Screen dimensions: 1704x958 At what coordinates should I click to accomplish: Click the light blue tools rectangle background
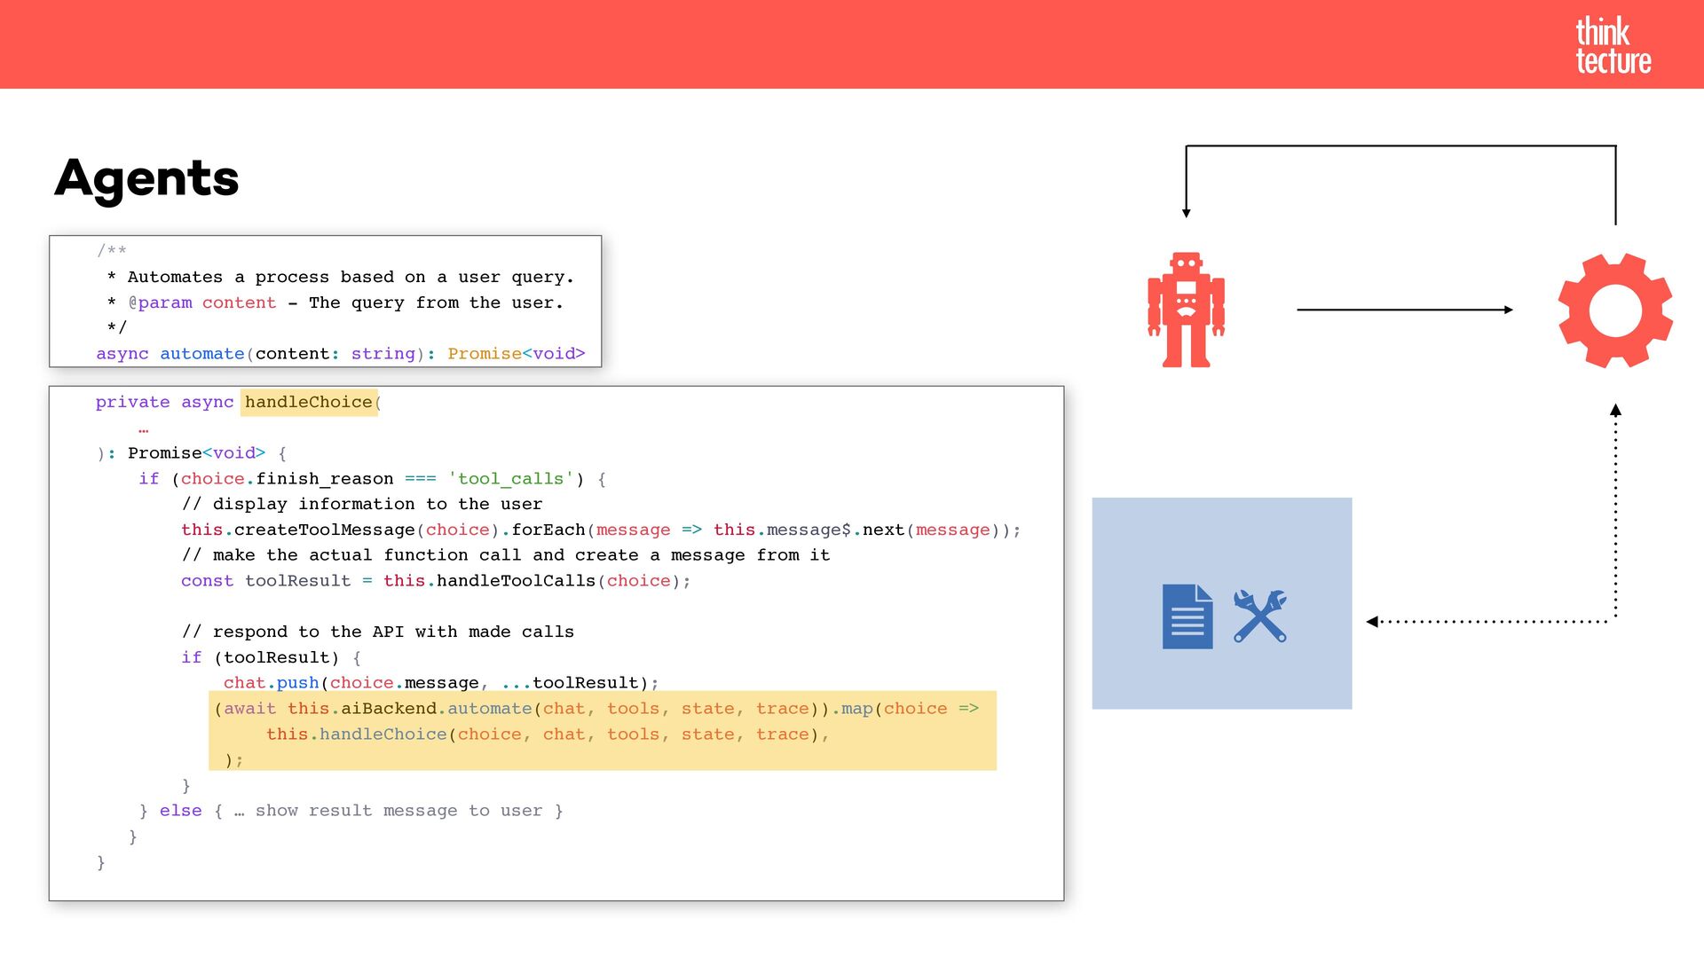[x=1221, y=532]
